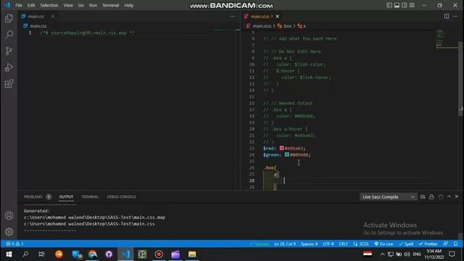Toggle the secondary side bar layout icon
Screen dimensions: 464x261
[405, 5]
